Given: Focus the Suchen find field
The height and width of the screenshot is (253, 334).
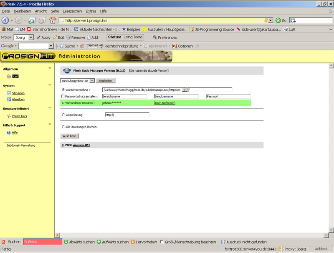Looking at the screenshot, I should [x=43, y=242].
